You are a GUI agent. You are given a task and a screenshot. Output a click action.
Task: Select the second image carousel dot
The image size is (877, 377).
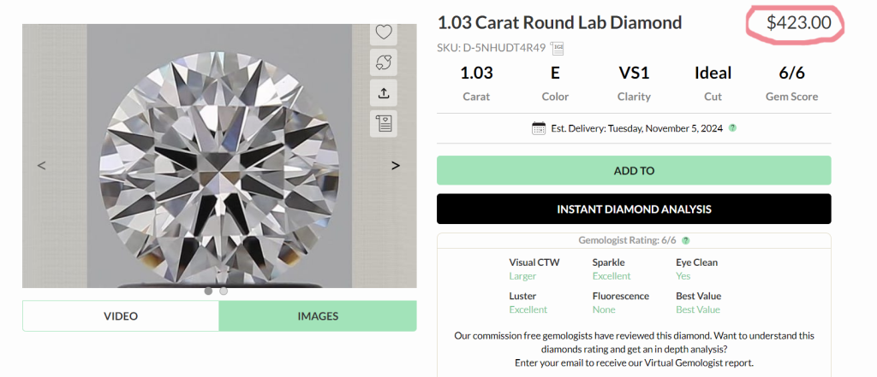coord(224,291)
